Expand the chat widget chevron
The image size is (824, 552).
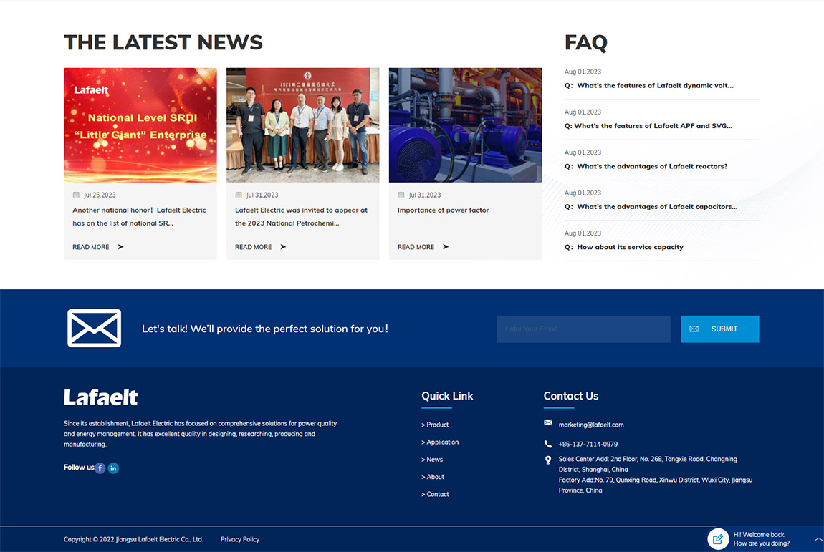point(818,539)
